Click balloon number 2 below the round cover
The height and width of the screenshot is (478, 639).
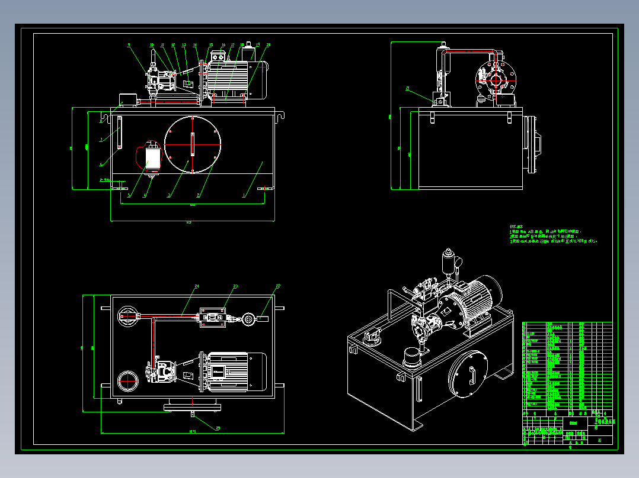coord(199,196)
